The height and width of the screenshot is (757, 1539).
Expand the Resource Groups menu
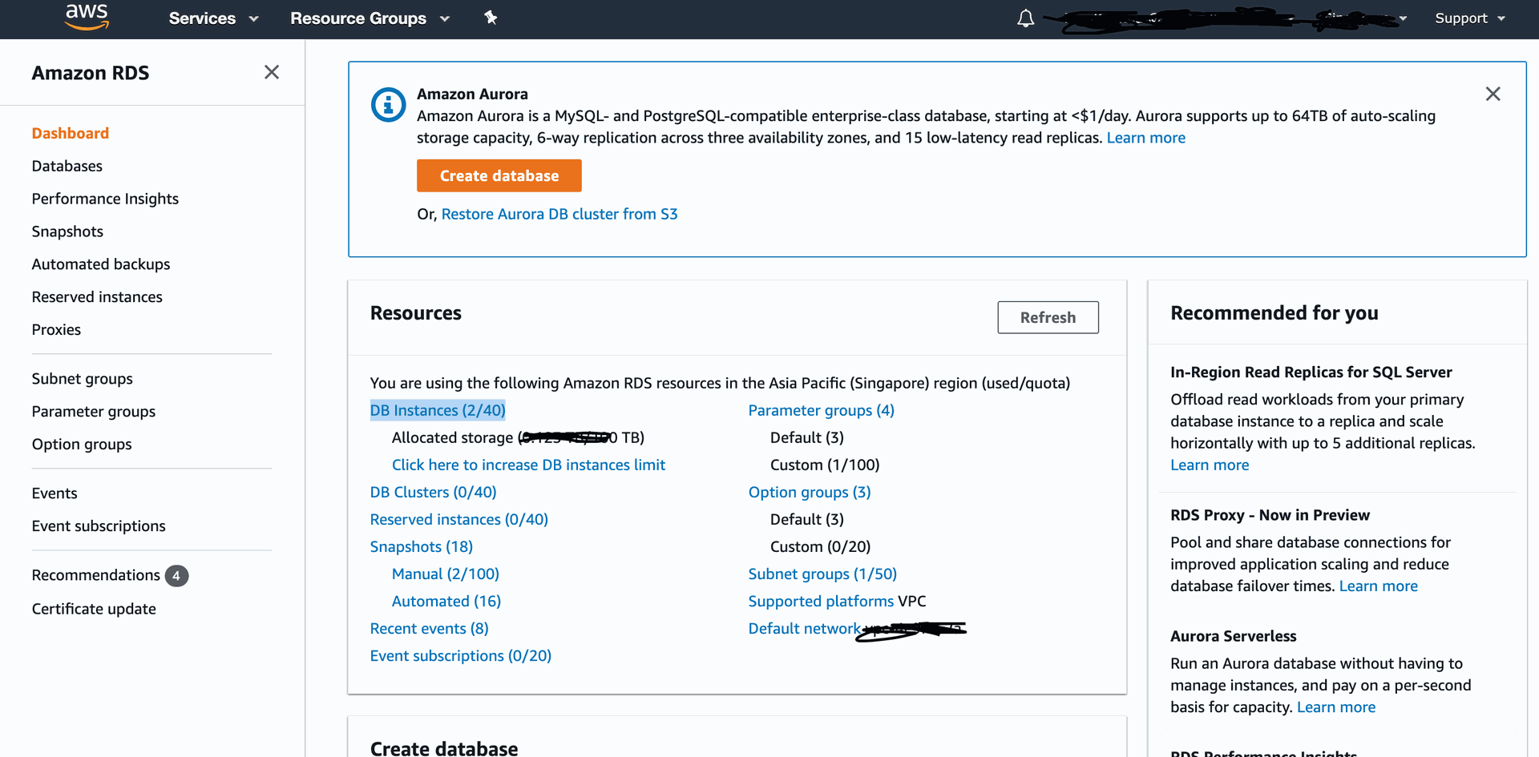(370, 18)
